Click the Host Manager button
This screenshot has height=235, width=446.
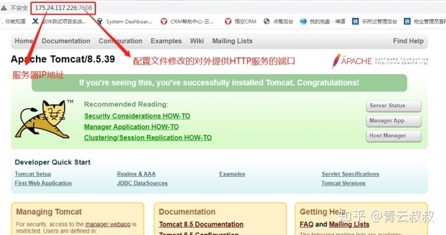[x=394, y=136]
